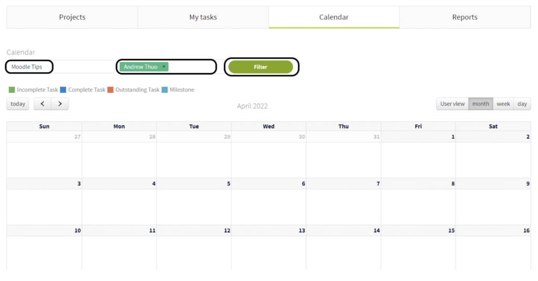Click the orange Outstanding Task legend swatch
This screenshot has width=538, height=281.
click(110, 90)
